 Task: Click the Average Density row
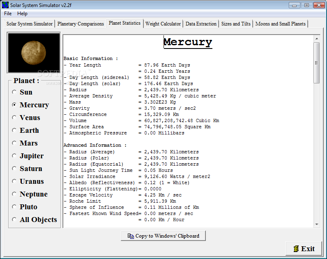point(140,96)
